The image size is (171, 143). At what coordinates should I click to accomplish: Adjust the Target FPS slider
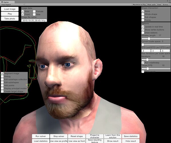[156, 69]
